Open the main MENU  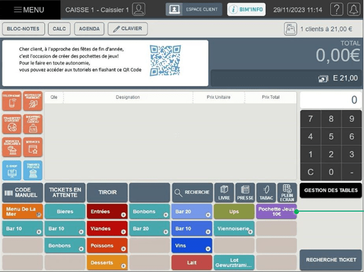tap(30, 9)
